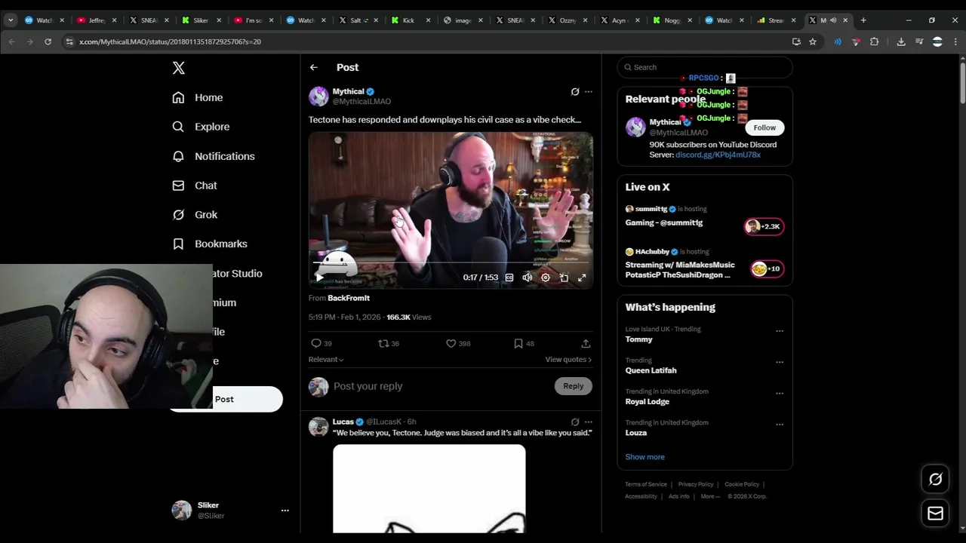Click the Reply button
The width and height of the screenshot is (966, 543).
pos(574,386)
